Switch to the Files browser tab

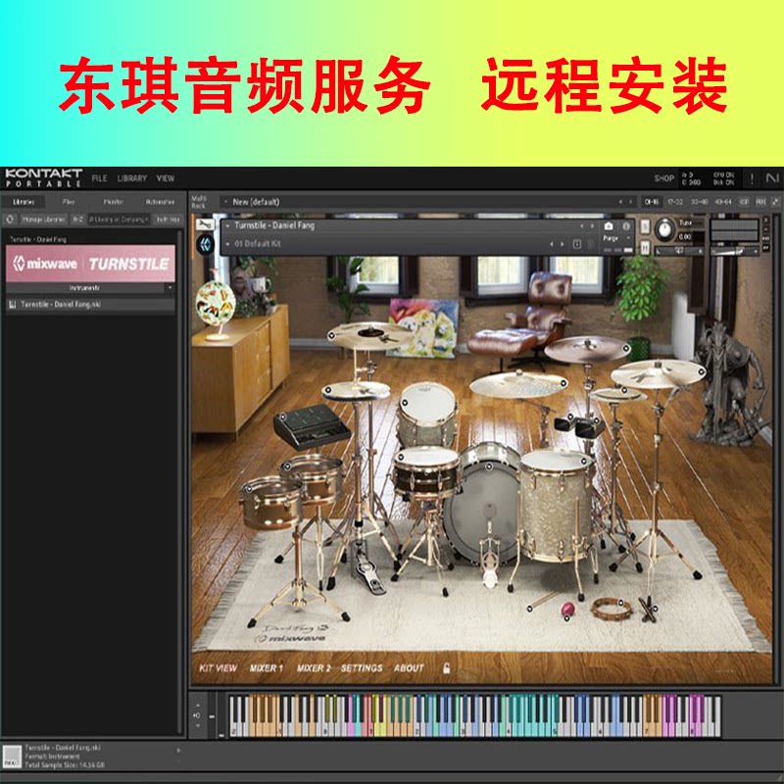pyautogui.click(x=69, y=202)
